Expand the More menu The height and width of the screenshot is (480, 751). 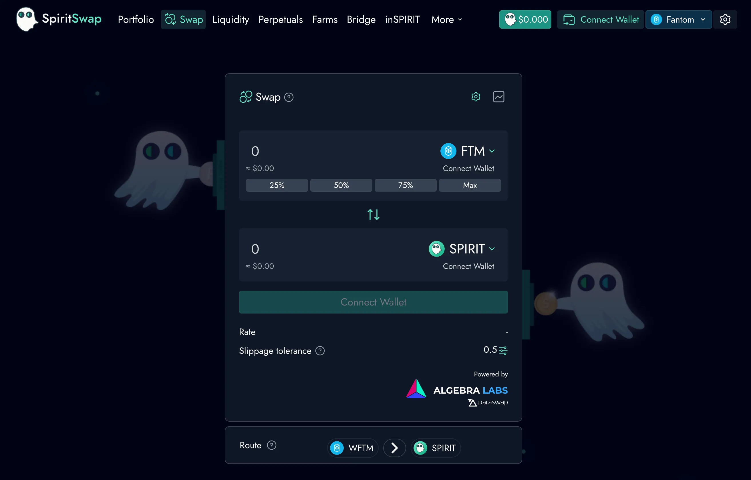446,19
